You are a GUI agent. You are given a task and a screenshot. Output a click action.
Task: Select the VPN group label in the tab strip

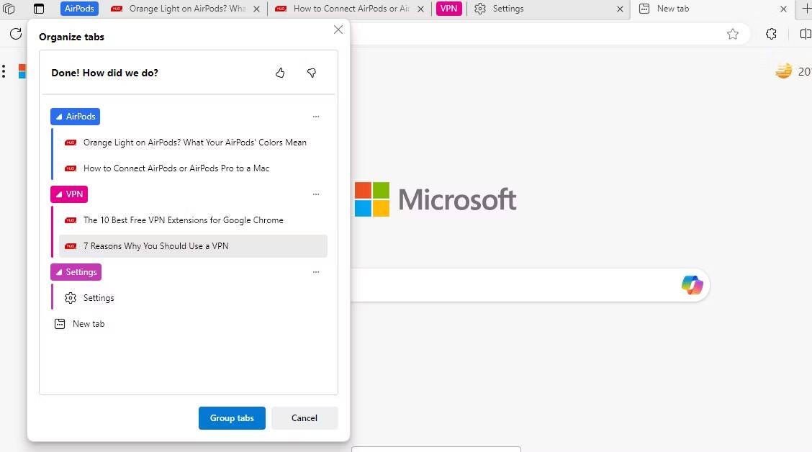pos(448,9)
